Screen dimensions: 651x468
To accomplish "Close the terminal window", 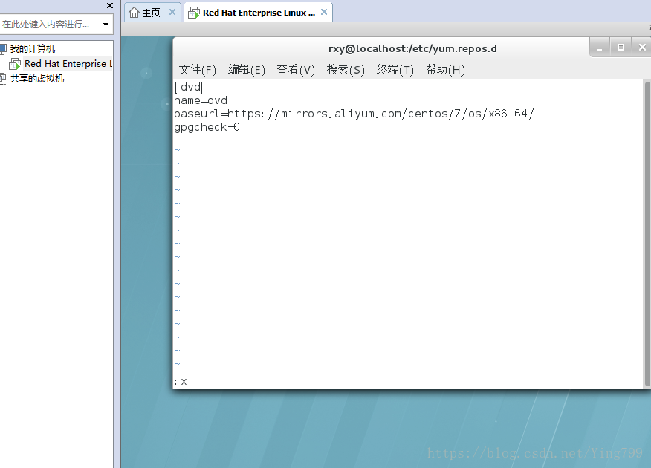I will (x=642, y=48).
